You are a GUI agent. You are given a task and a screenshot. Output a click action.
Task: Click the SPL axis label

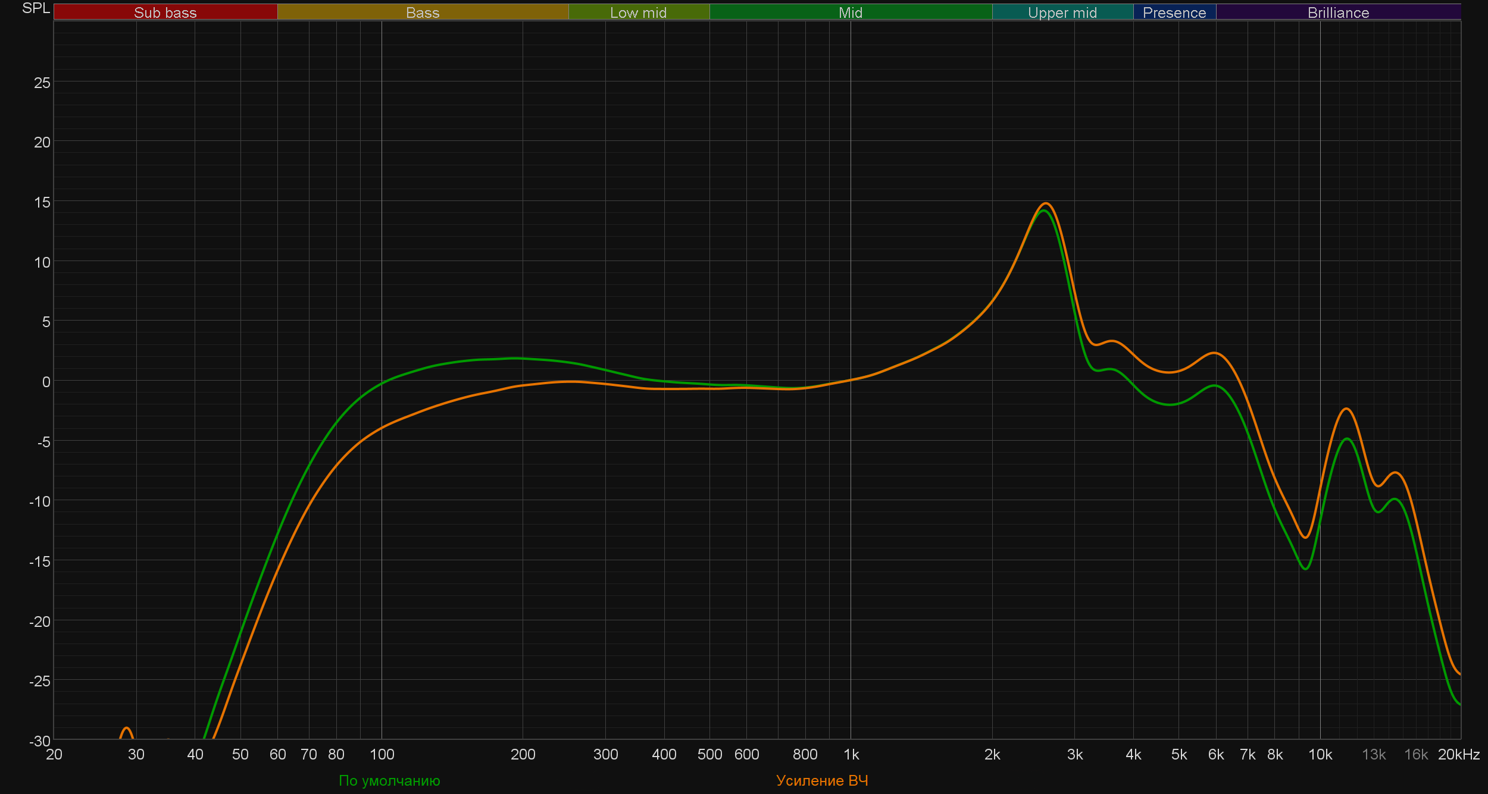click(36, 8)
